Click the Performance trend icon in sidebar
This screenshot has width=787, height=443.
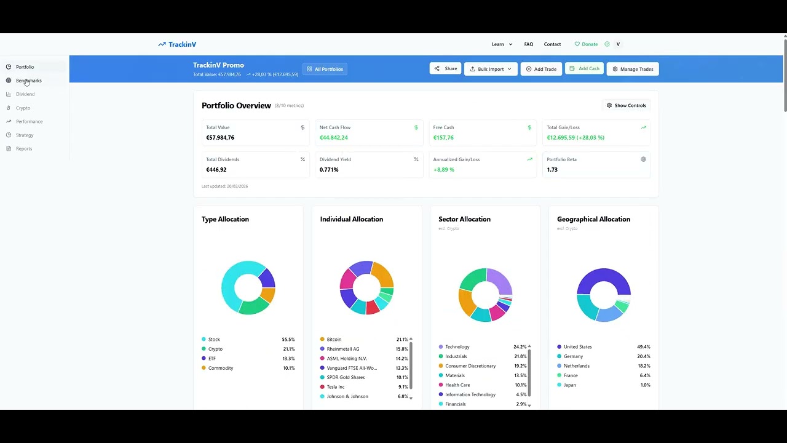coord(9,121)
